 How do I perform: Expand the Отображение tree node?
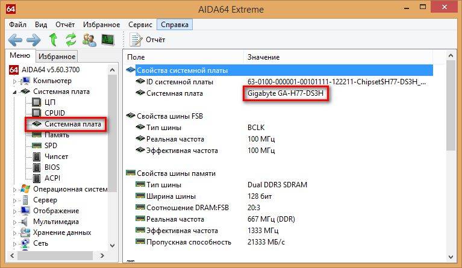pyautogui.click(x=14, y=211)
